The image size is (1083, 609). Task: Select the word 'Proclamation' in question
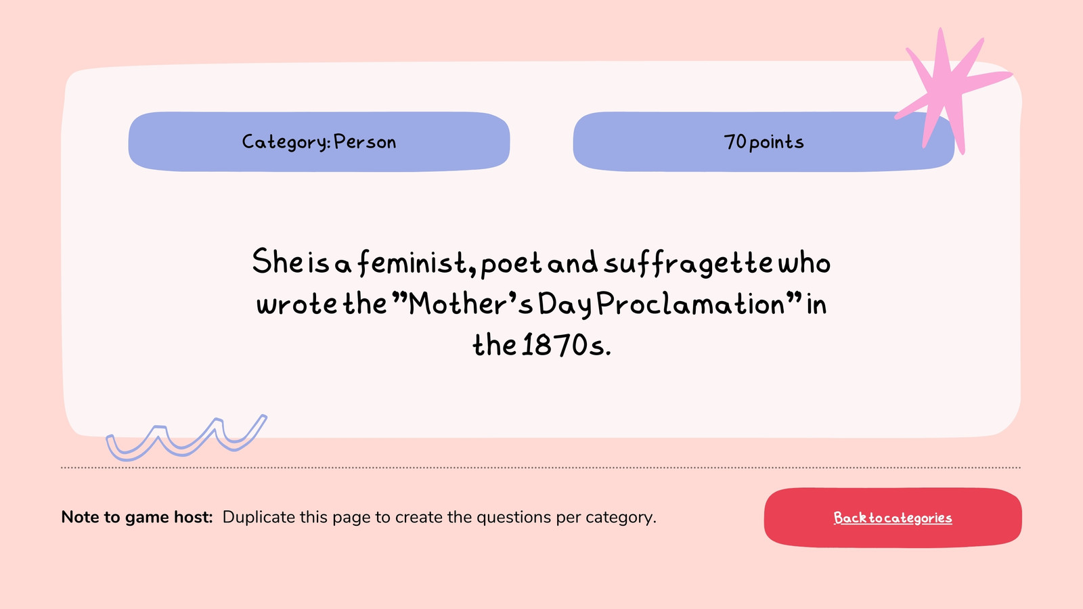click(x=691, y=304)
